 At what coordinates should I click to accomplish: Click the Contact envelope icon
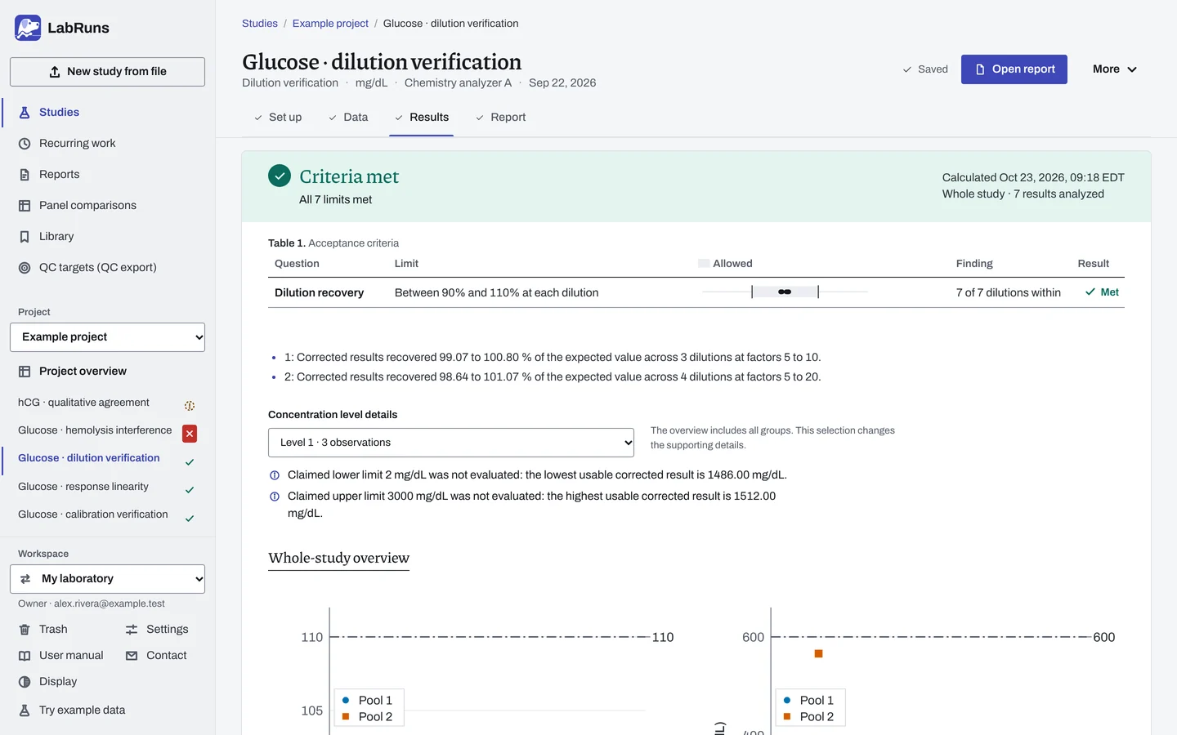pyautogui.click(x=132, y=656)
